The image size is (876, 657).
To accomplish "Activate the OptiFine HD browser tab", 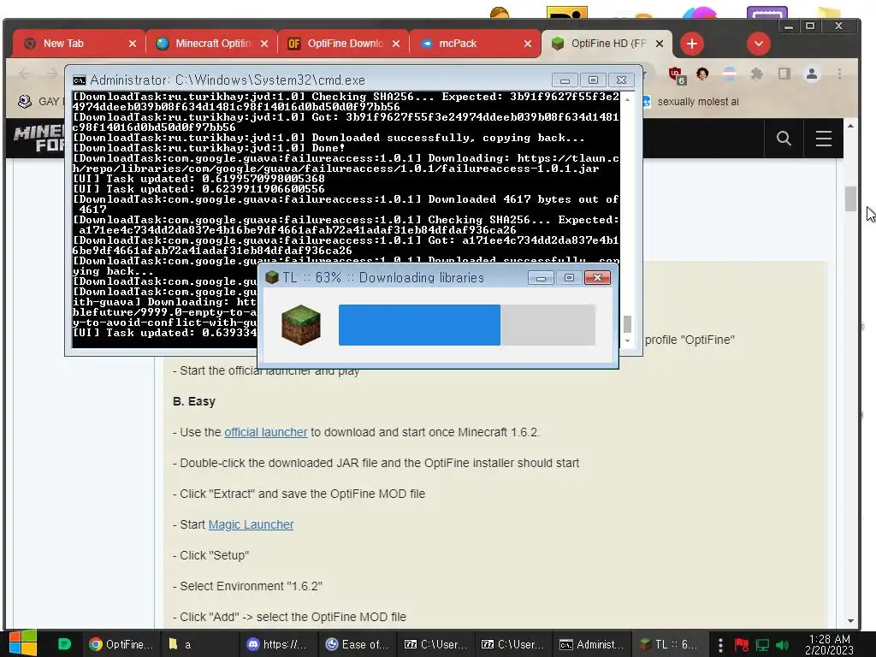I will (607, 44).
